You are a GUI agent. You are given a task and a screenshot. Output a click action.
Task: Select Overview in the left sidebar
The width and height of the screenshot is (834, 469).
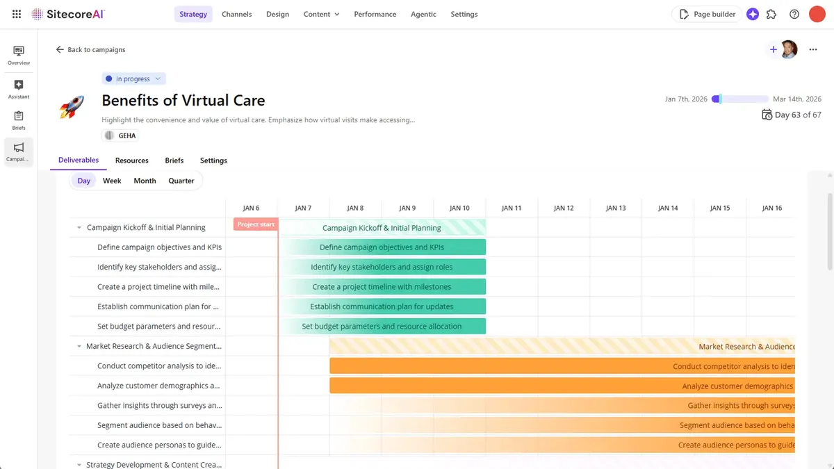click(x=18, y=53)
